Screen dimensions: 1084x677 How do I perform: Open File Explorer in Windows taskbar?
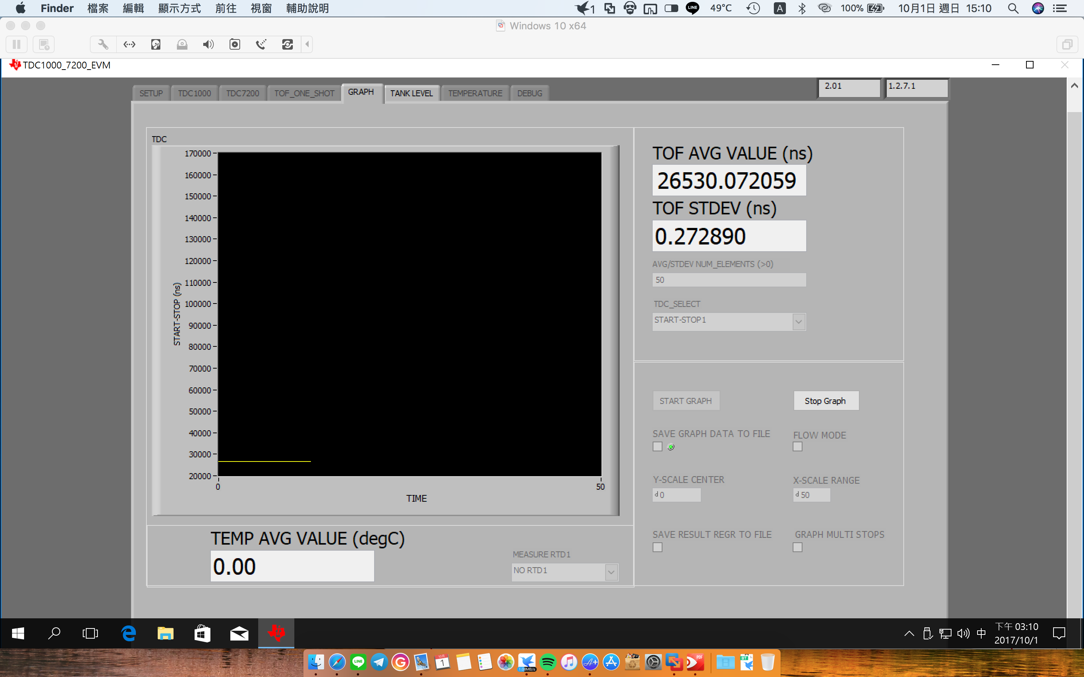click(165, 633)
